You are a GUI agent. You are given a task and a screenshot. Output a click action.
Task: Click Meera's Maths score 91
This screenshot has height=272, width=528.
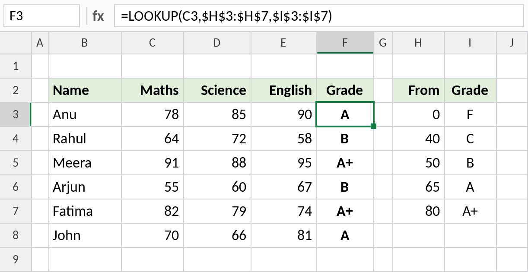pos(153,163)
